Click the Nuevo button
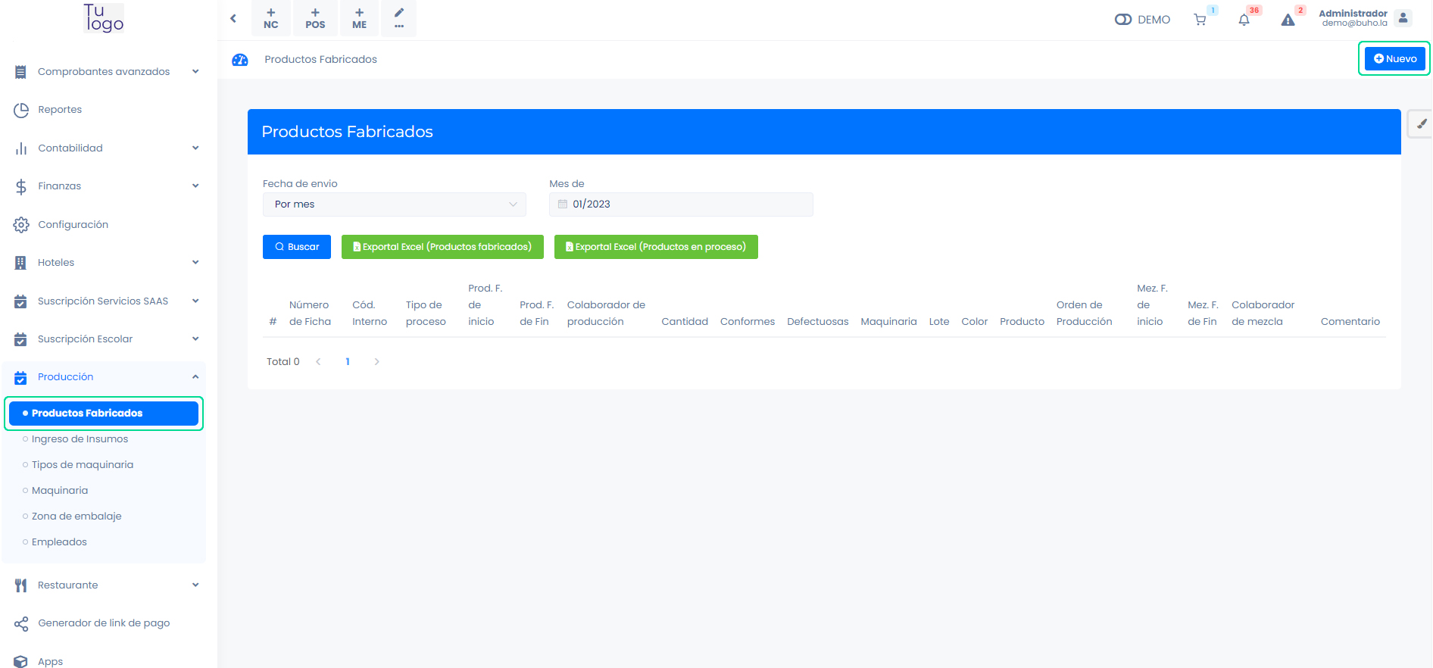This screenshot has width=1433, height=668. coord(1394,59)
